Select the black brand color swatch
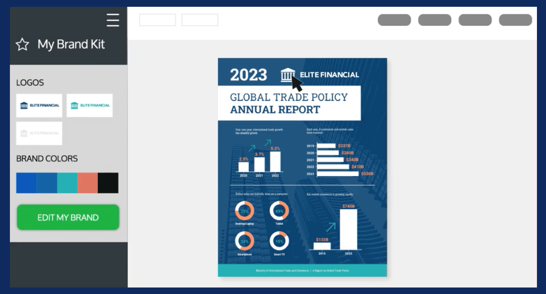 click(108, 183)
